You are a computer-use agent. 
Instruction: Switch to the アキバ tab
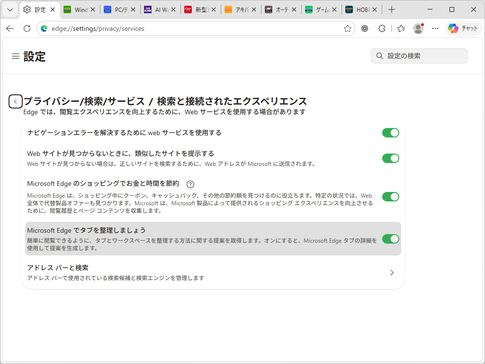pyautogui.click(x=240, y=9)
